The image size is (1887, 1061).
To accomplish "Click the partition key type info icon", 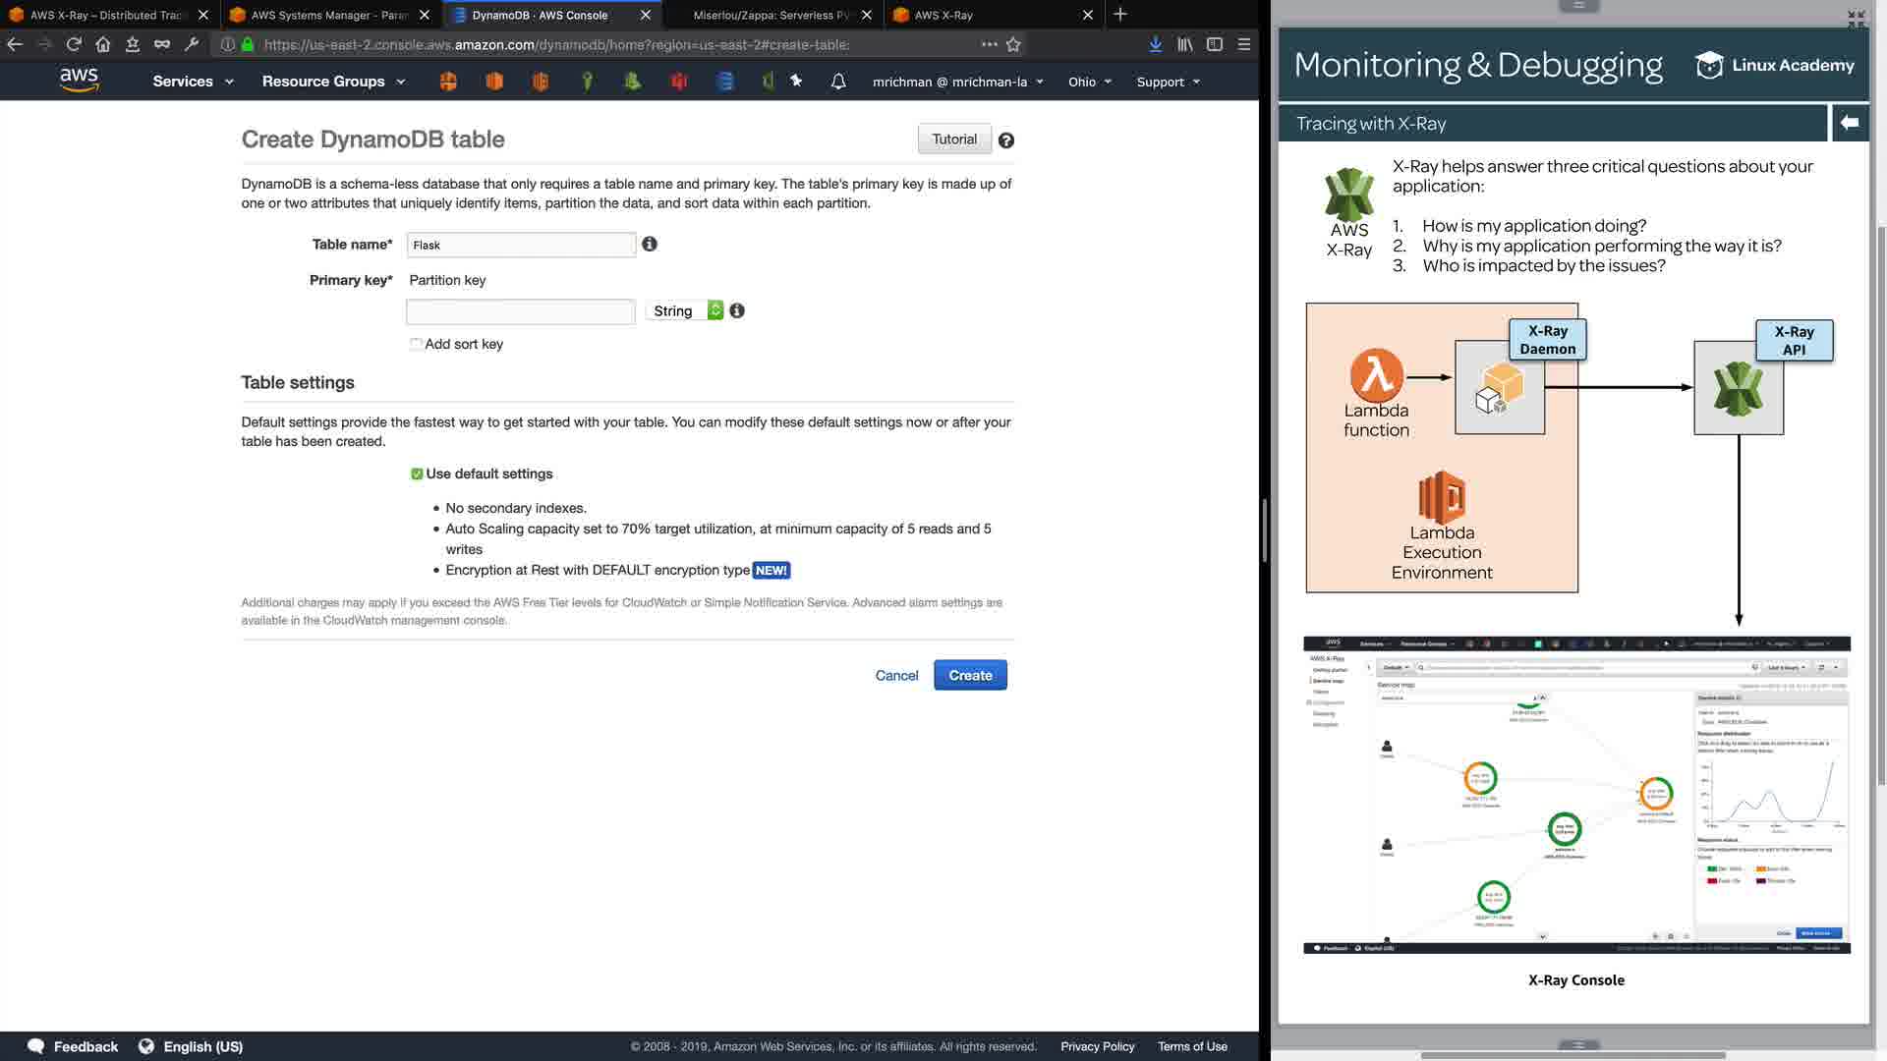I will 737,310.
